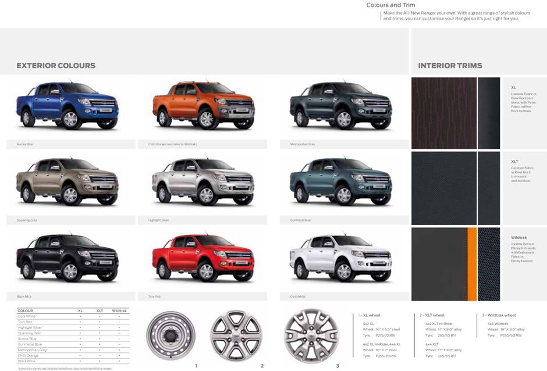Click the 'Gunmetal Blue' caption under the teal truck
This screenshot has width=547, height=371.
pyautogui.click(x=300, y=220)
